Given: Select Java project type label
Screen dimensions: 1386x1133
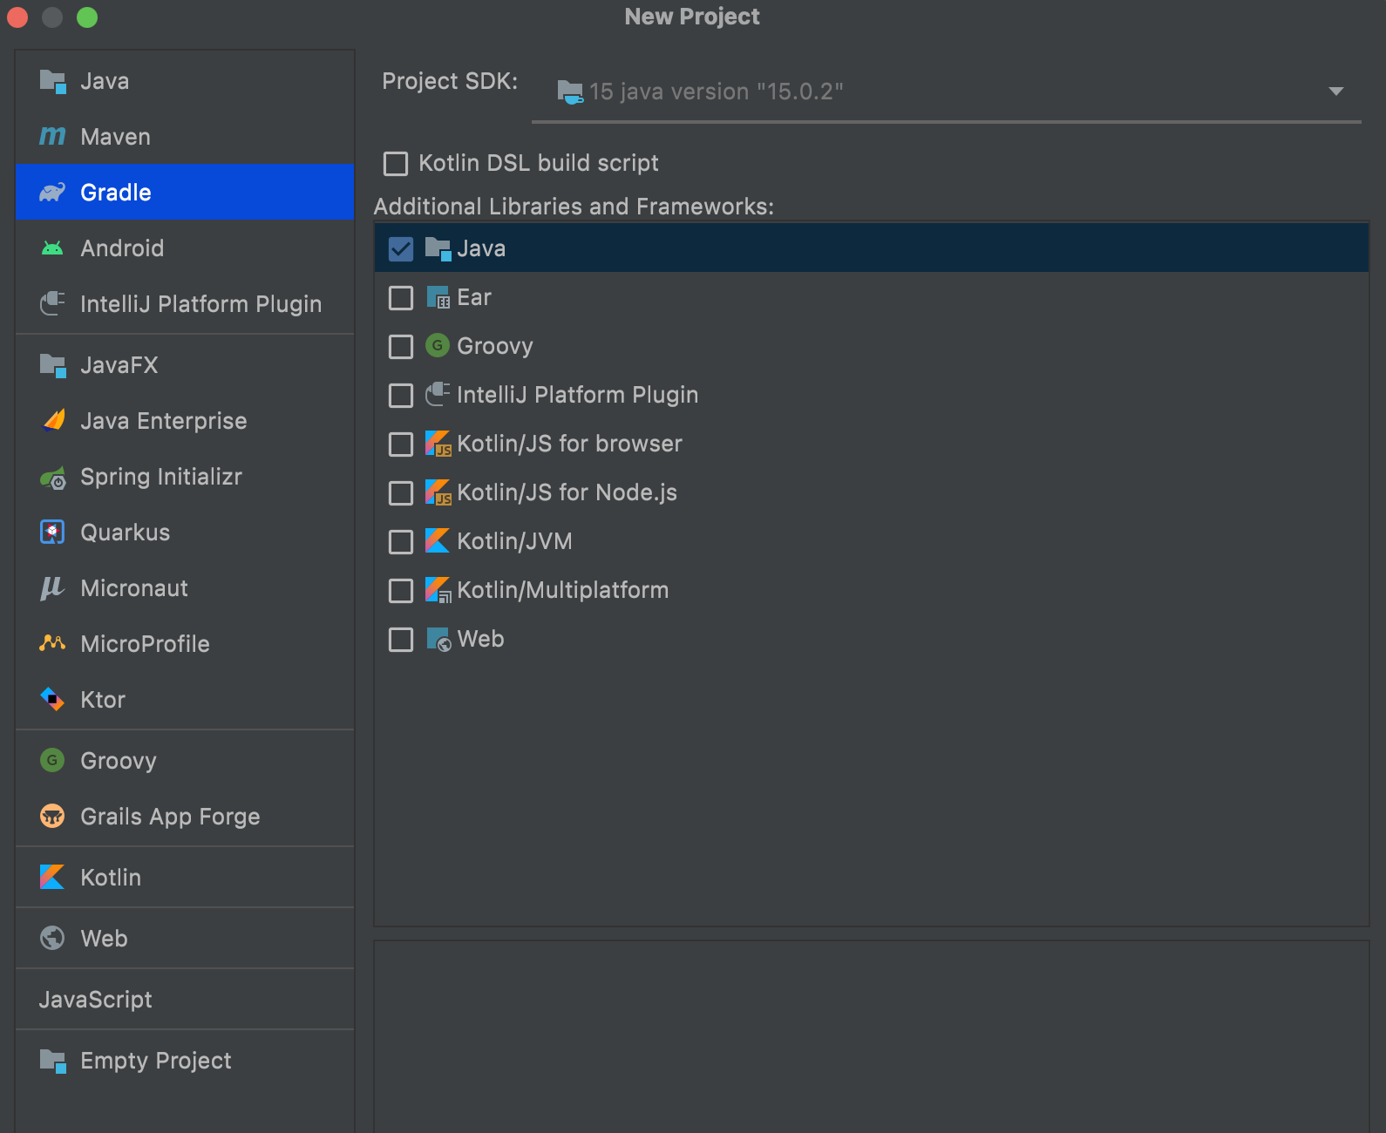Looking at the screenshot, I should click(105, 81).
